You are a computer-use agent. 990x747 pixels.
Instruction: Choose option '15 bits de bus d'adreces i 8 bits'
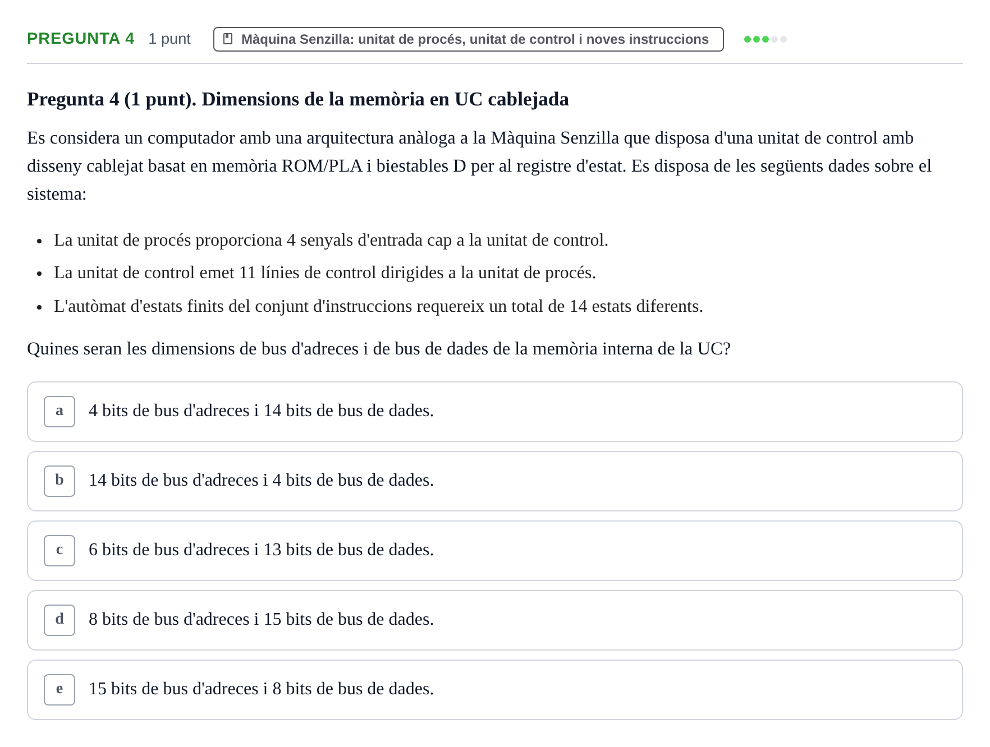494,690
